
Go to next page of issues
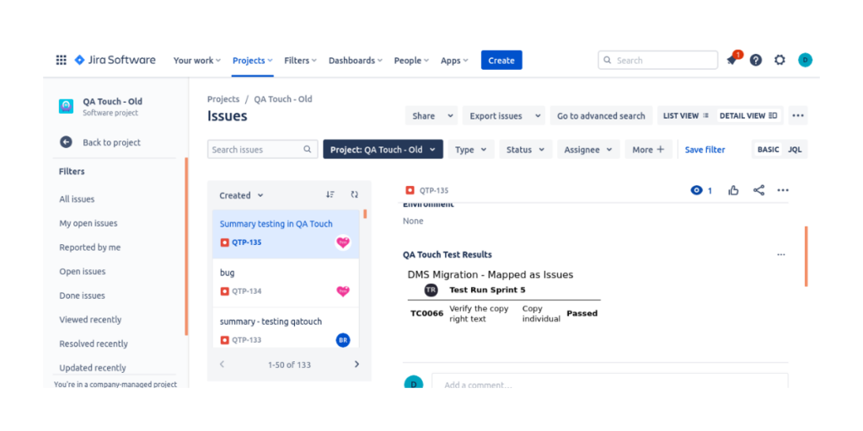click(356, 364)
